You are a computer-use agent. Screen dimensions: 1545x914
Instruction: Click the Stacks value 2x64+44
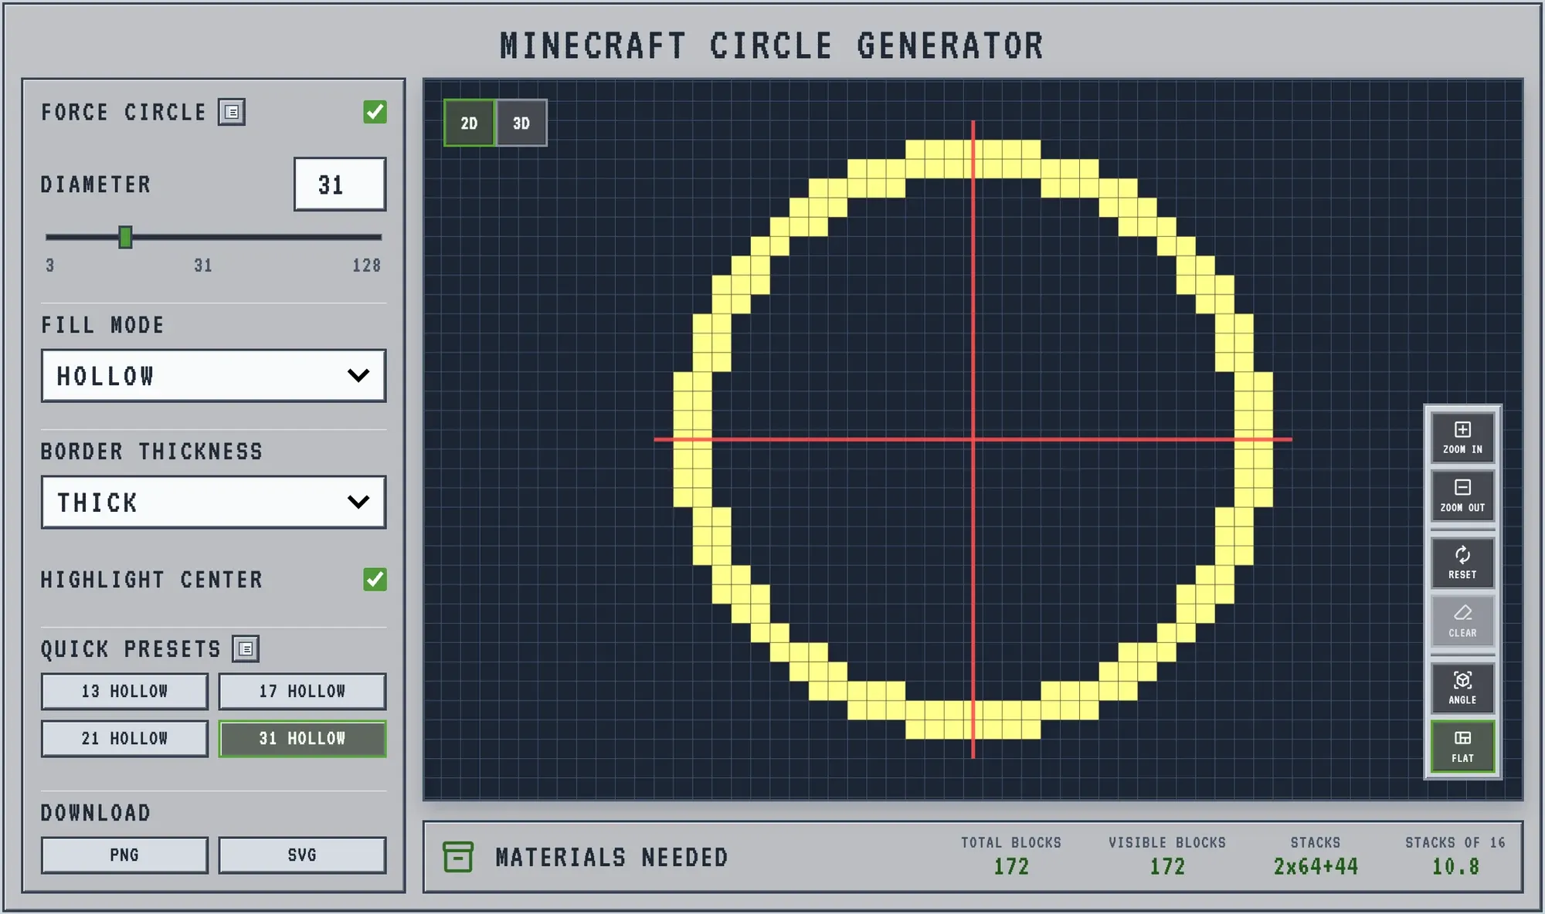coord(1316,867)
